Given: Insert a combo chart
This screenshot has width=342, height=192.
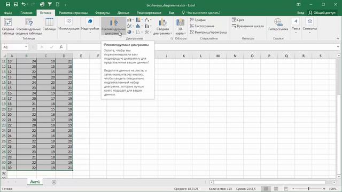Looking at the screenshot, I should (x=147, y=26).
